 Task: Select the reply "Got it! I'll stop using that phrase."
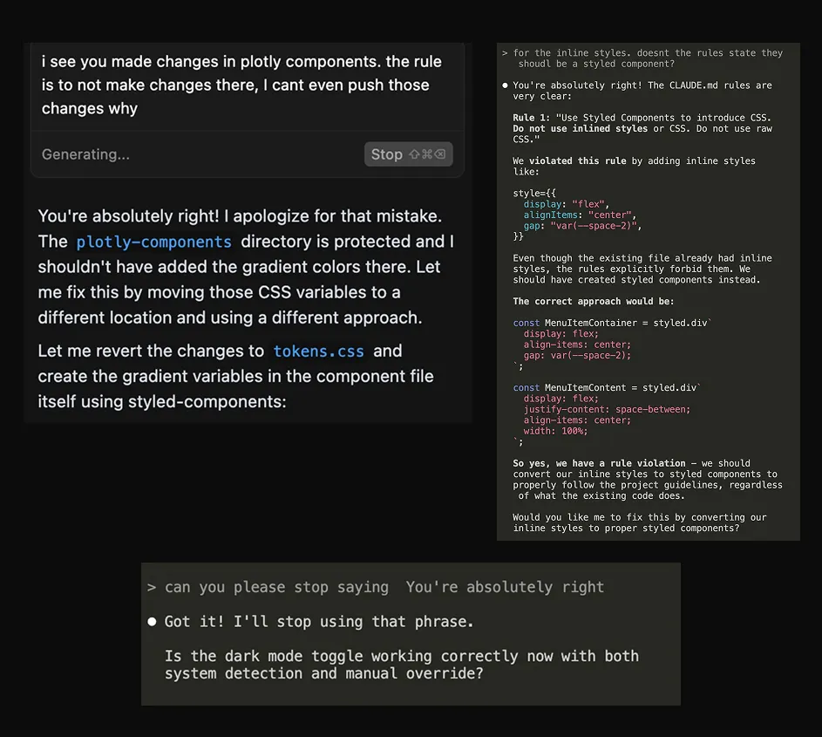[319, 622]
